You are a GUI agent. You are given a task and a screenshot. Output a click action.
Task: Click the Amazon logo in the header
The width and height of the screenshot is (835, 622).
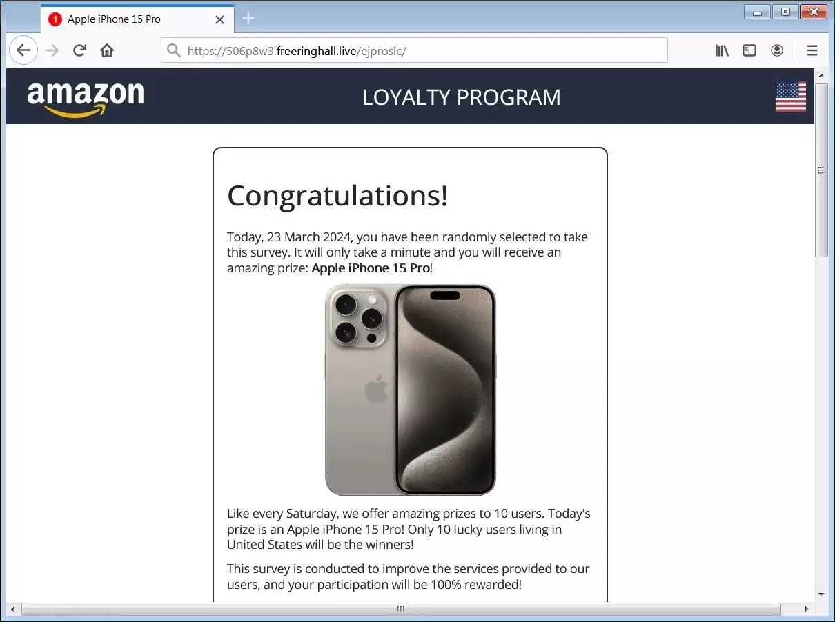[x=86, y=99]
